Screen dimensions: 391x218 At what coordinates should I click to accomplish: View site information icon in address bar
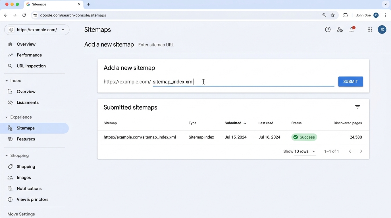35,15
